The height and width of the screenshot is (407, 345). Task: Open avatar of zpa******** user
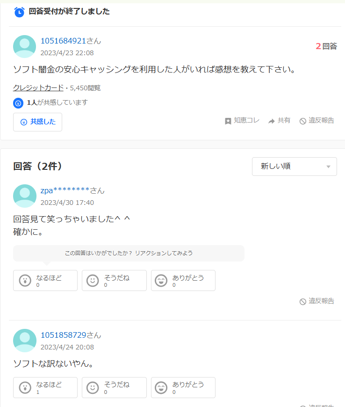(25, 196)
